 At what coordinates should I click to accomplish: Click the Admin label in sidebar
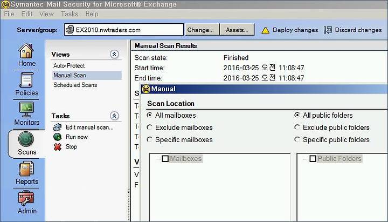27,211
